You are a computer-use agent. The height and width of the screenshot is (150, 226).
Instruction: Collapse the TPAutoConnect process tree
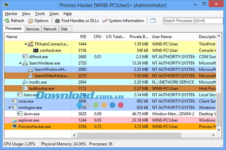(25, 44)
